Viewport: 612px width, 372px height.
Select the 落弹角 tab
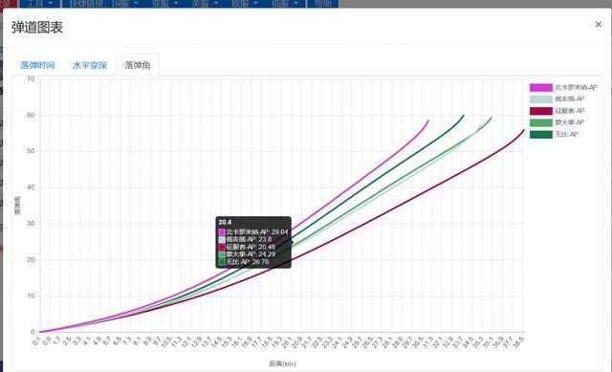pyautogui.click(x=138, y=65)
